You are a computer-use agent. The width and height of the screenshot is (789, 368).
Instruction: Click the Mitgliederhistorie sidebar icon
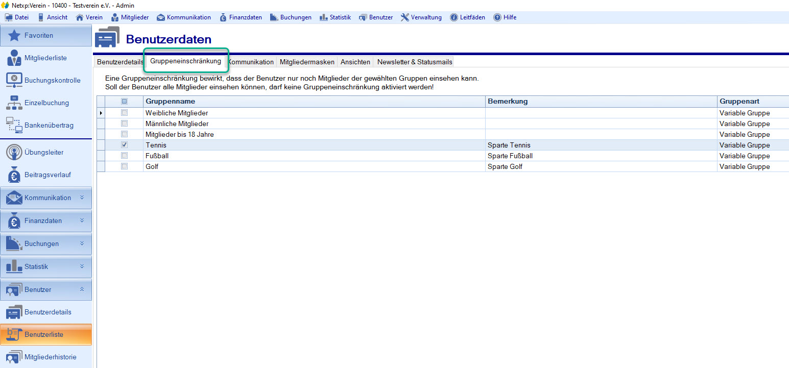tap(14, 357)
